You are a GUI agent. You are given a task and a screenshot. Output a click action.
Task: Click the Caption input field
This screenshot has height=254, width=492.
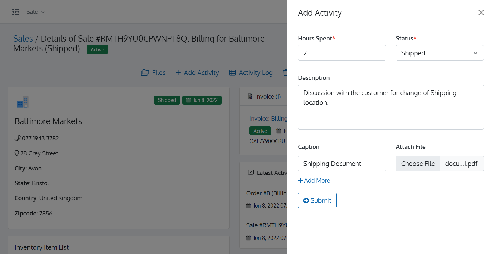pos(342,164)
